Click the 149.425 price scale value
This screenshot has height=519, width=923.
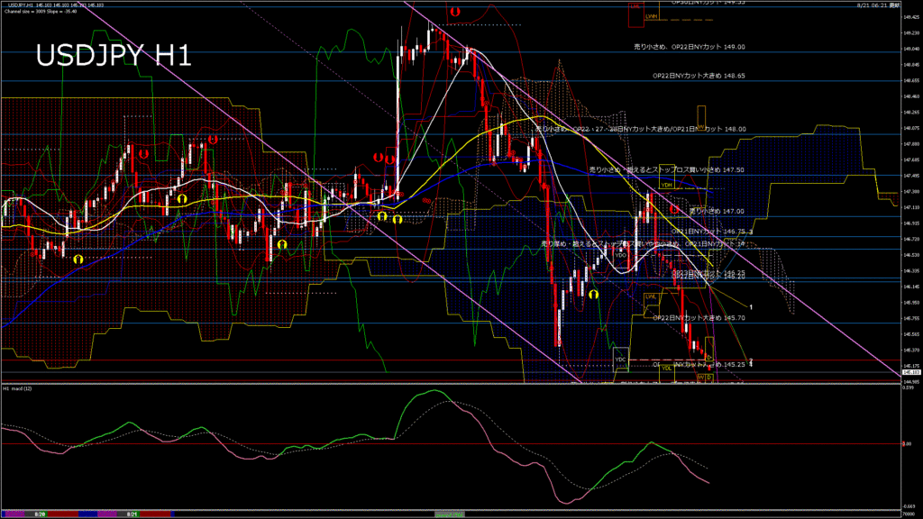click(910, 17)
